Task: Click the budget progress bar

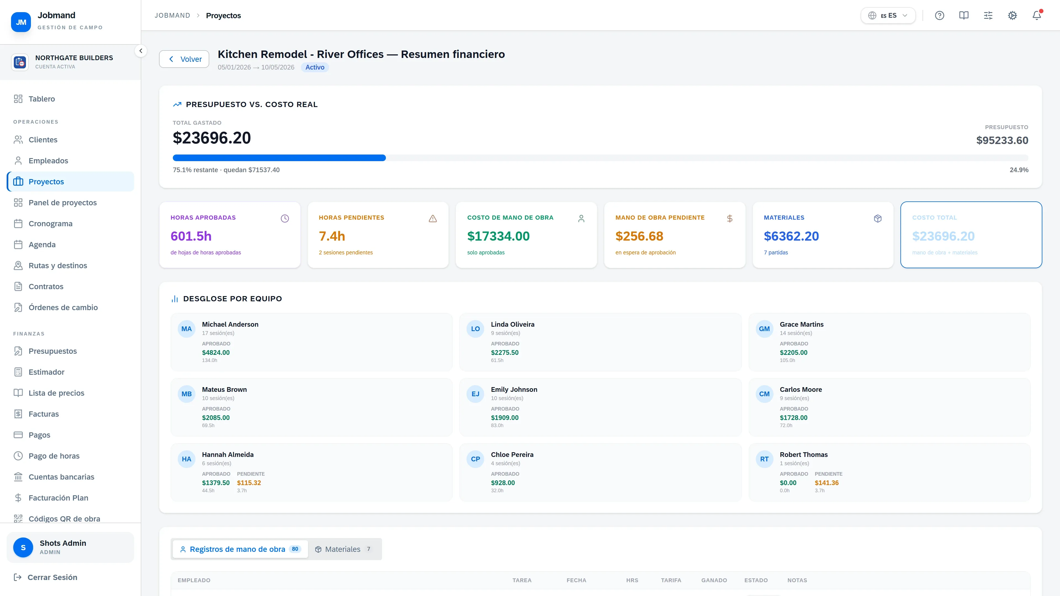Action: (600, 158)
